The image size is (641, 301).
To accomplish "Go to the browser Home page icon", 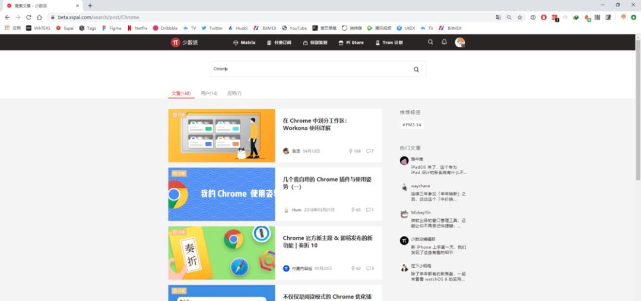I will point(39,18).
